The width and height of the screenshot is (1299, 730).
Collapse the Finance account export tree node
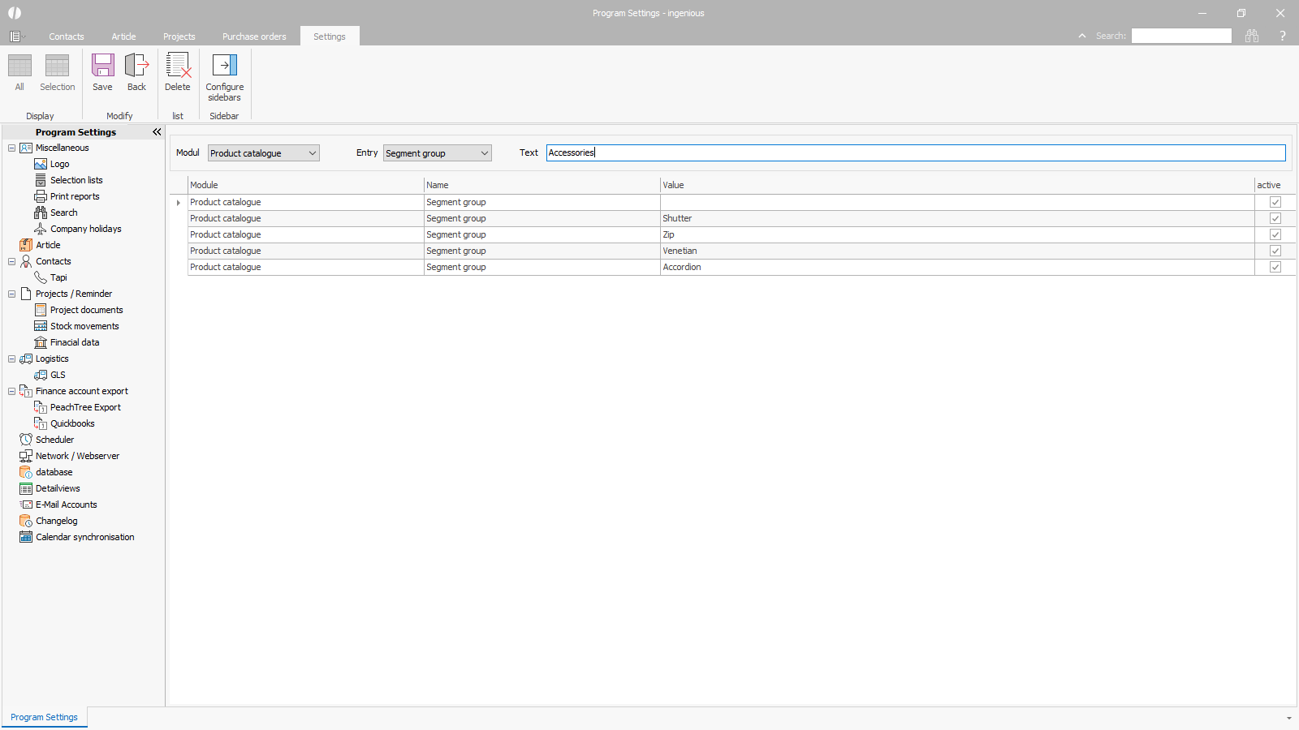(11, 391)
